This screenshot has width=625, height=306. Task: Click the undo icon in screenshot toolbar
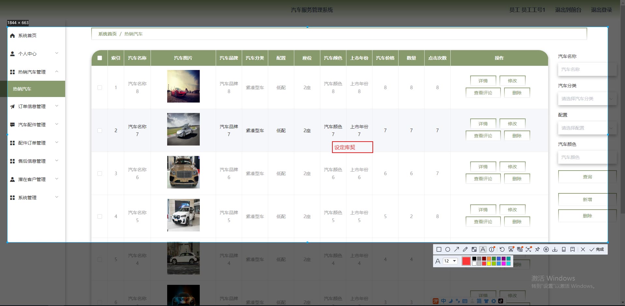(x=502, y=249)
